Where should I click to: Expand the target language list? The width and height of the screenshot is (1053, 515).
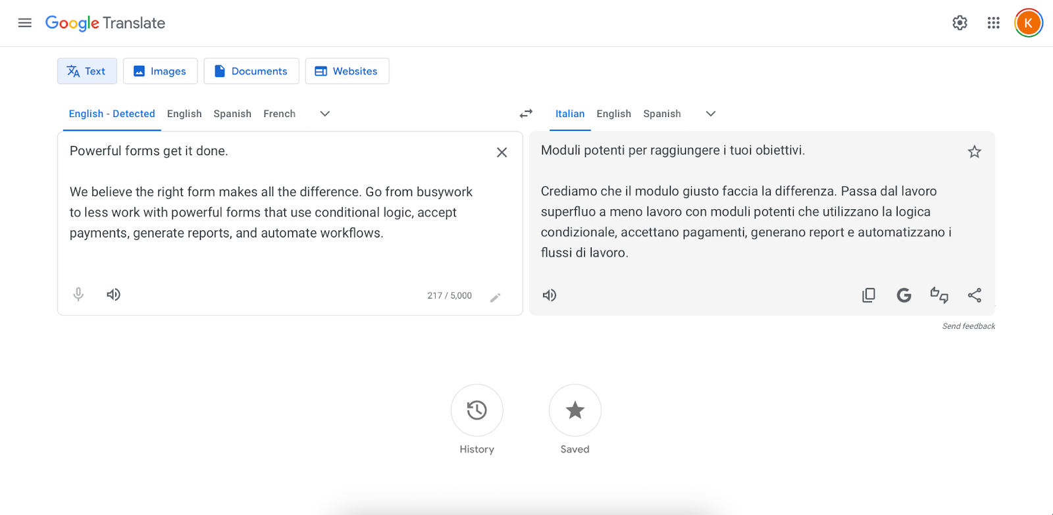pos(710,114)
